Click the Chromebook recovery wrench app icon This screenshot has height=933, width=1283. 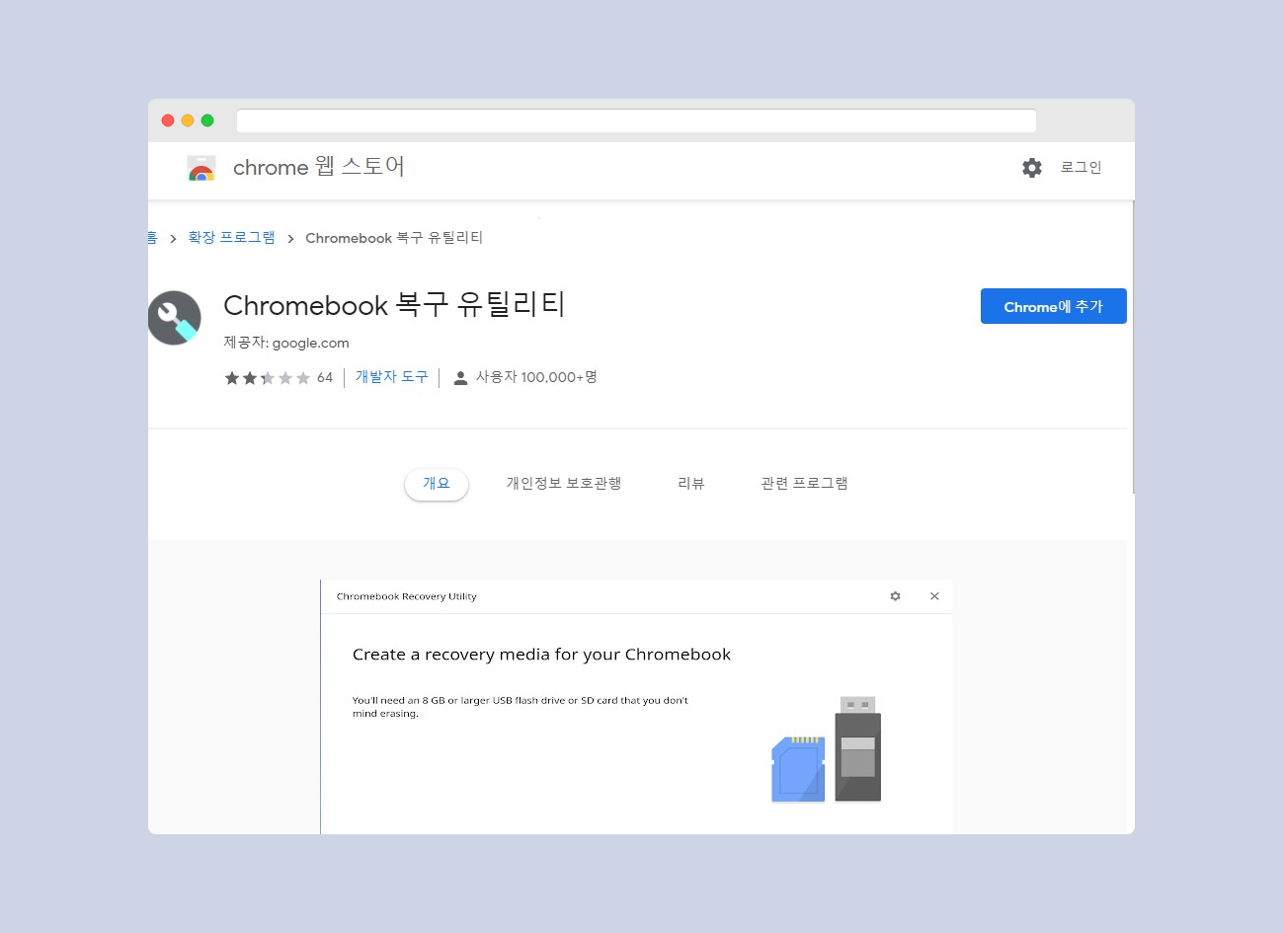click(175, 318)
